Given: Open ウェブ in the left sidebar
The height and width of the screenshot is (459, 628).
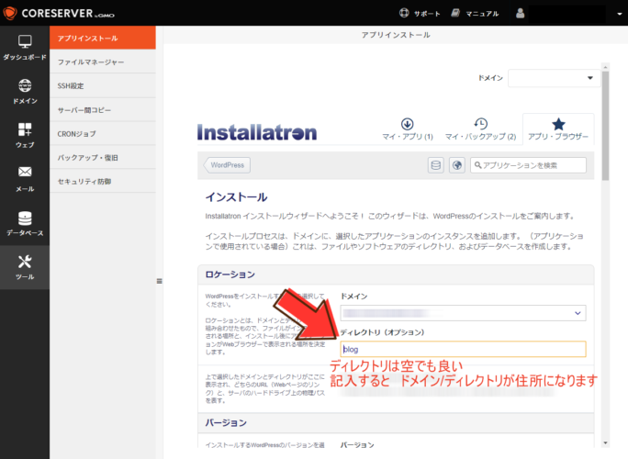Looking at the screenshot, I should [25, 135].
